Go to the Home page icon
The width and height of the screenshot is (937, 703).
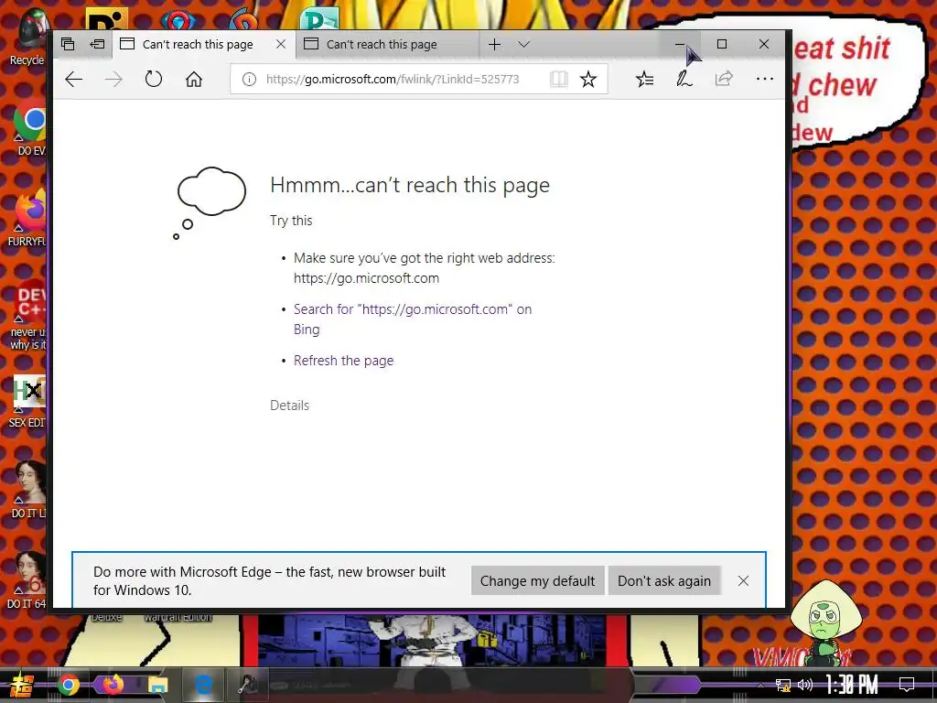(x=194, y=79)
